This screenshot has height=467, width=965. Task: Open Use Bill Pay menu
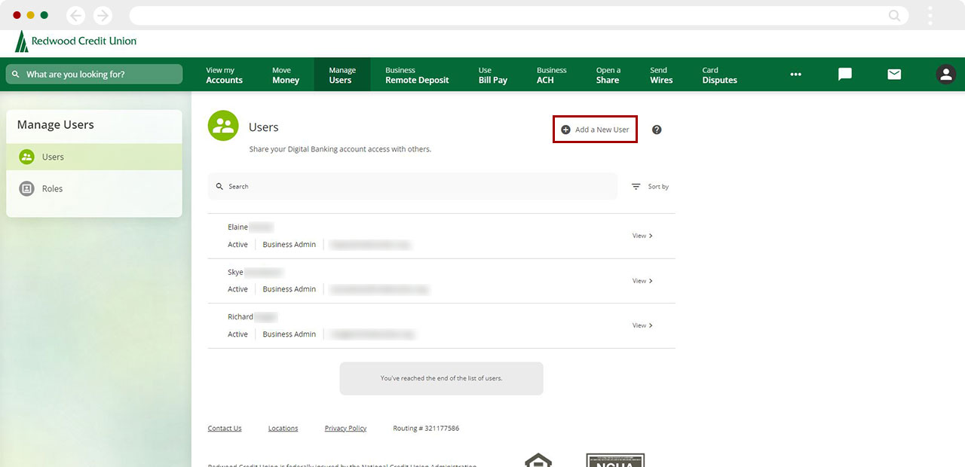[493, 75]
